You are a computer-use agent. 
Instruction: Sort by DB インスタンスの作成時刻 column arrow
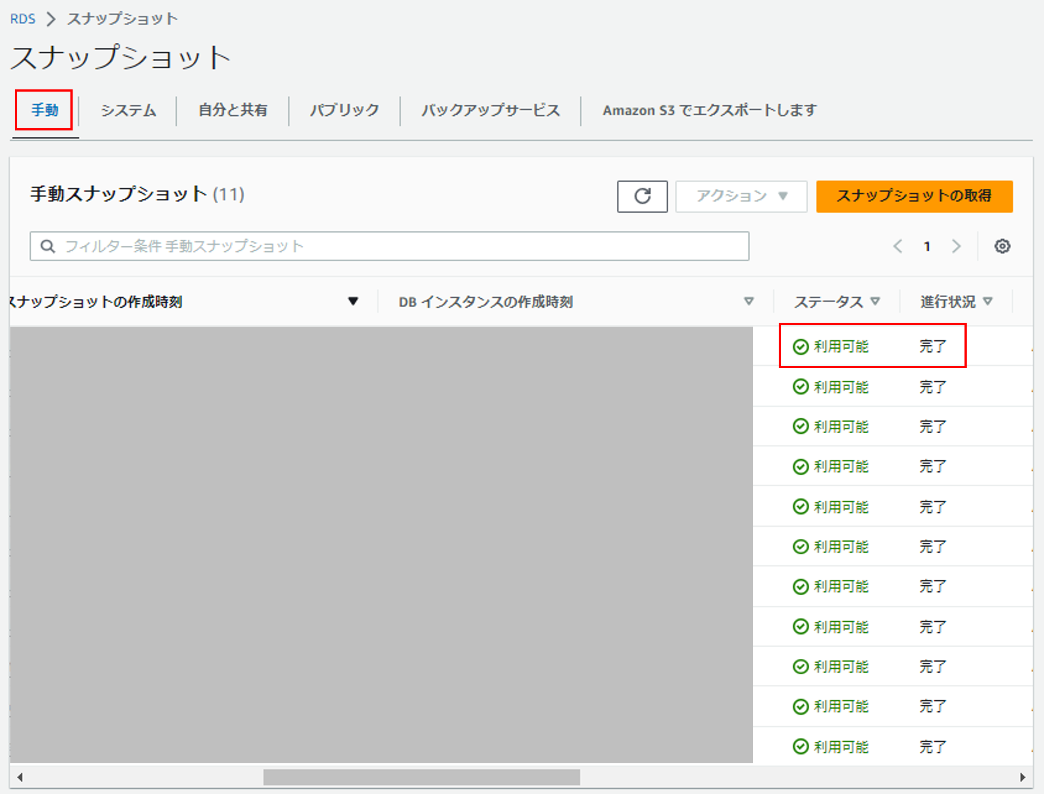click(x=748, y=301)
